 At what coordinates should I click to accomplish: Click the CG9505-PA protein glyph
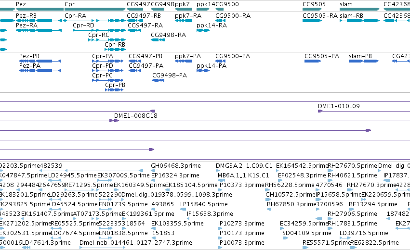(x=313, y=61)
